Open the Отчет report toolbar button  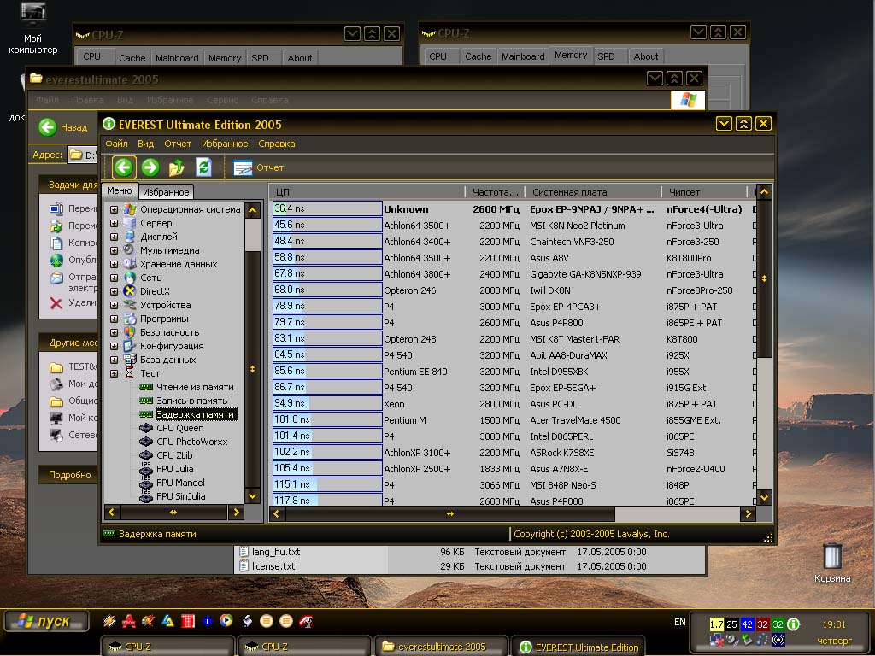[258, 168]
